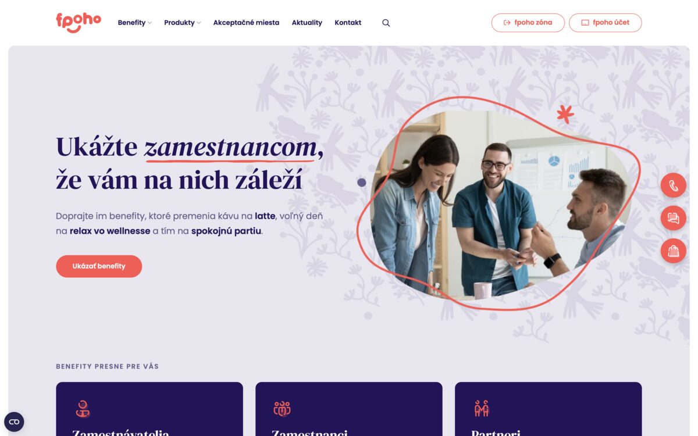The height and width of the screenshot is (436, 698).
Task: Expand the Produkty dropdown menu
Action: click(x=183, y=23)
